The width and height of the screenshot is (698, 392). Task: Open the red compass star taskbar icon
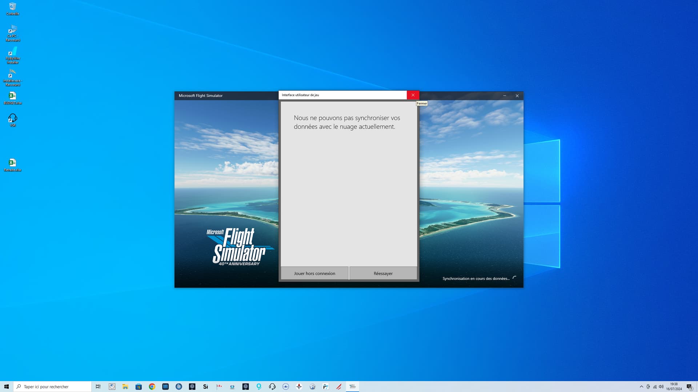299,387
